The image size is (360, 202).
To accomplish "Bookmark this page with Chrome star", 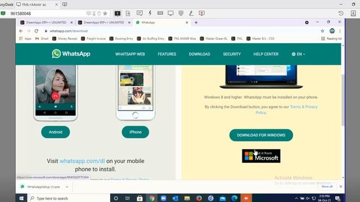I will click(x=322, y=31).
